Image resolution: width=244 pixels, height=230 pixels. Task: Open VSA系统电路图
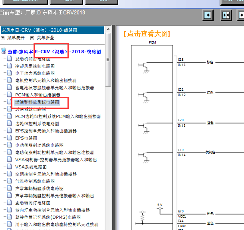point(31,167)
